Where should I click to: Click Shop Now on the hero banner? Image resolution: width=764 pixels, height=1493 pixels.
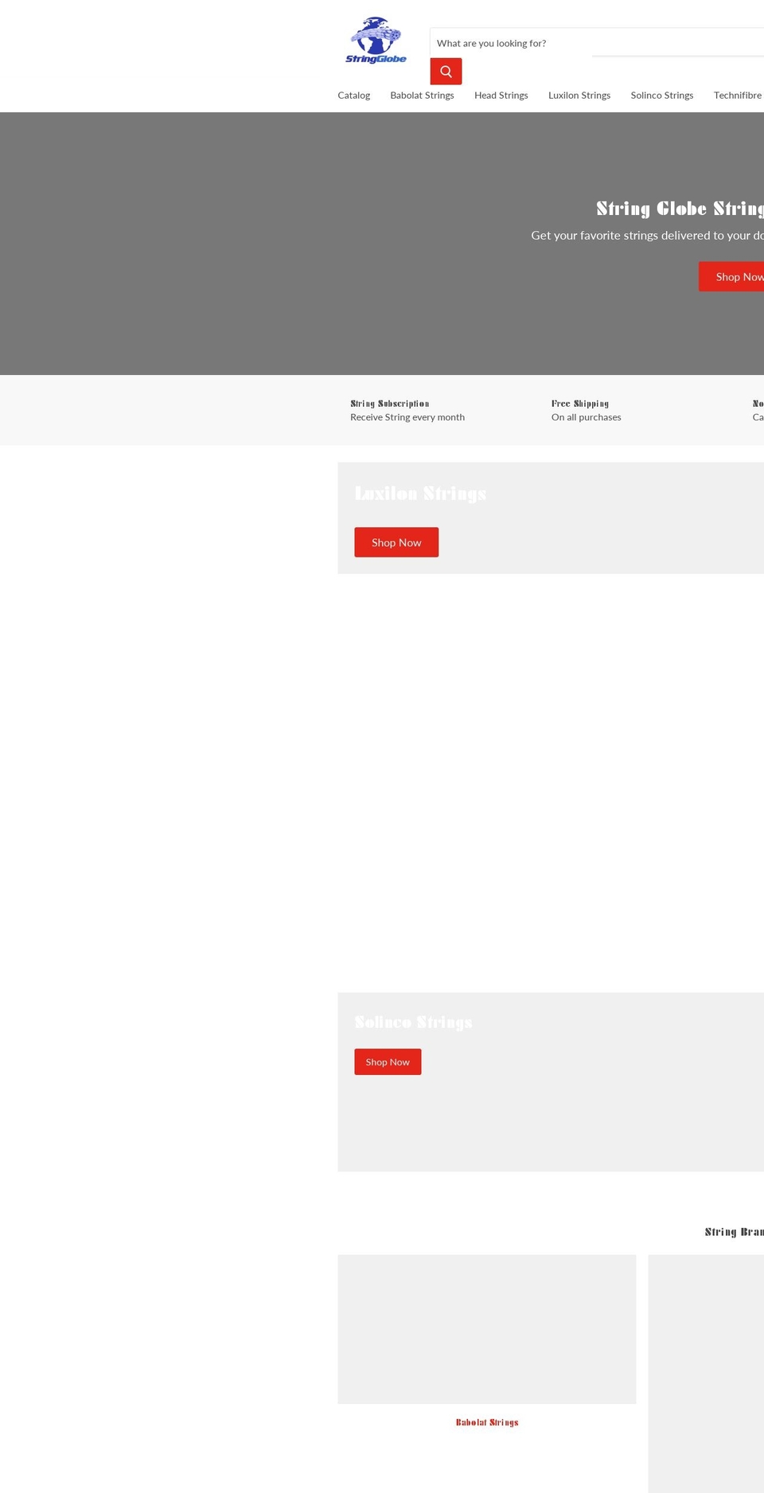732,276
